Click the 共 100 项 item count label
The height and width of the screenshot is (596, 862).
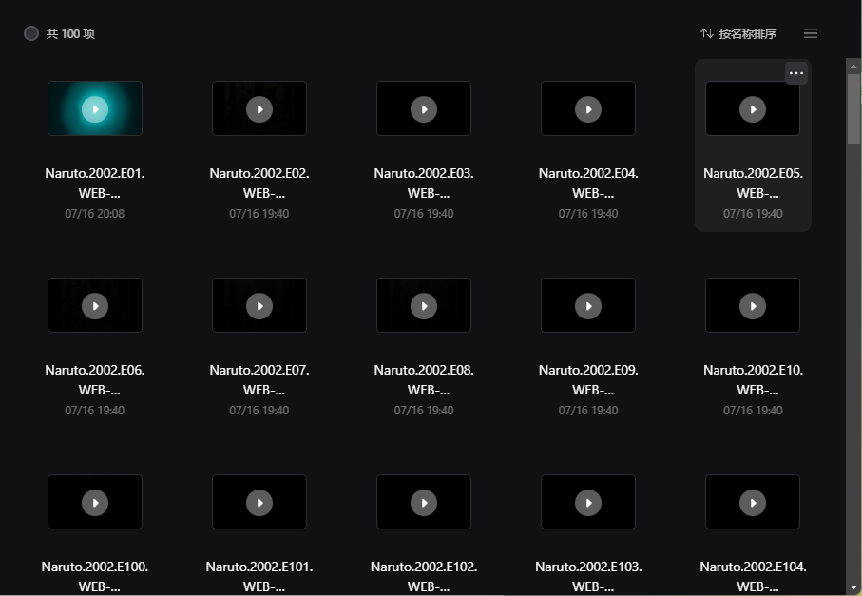70,33
